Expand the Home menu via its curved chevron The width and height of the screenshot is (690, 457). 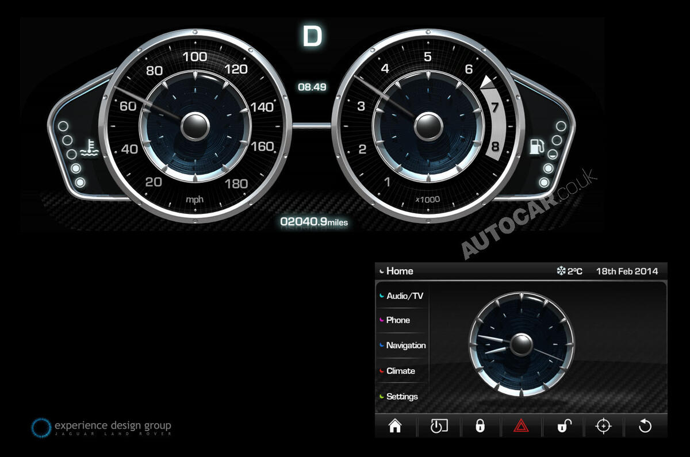pos(381,270)
